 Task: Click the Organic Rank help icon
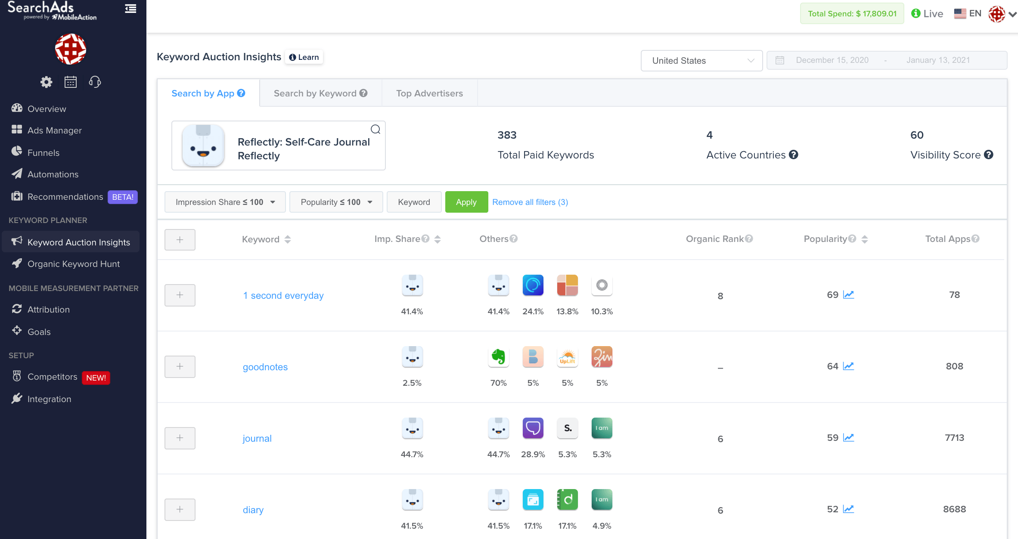tap(749, 239)
